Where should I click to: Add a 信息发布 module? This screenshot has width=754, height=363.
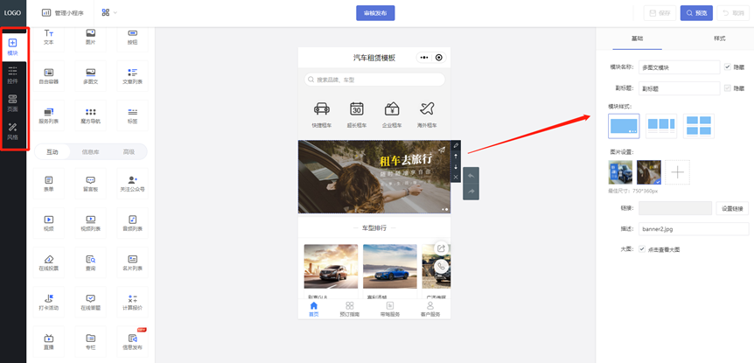pos(132,341)
